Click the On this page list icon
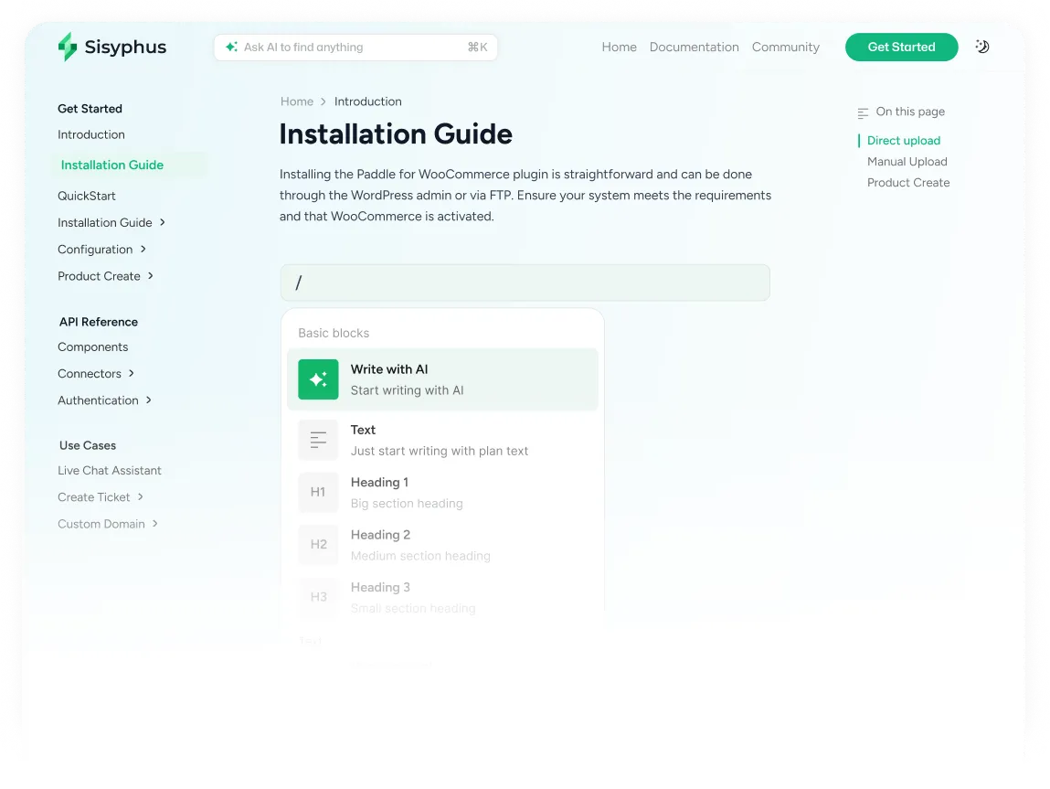 [x=863, y=112]
